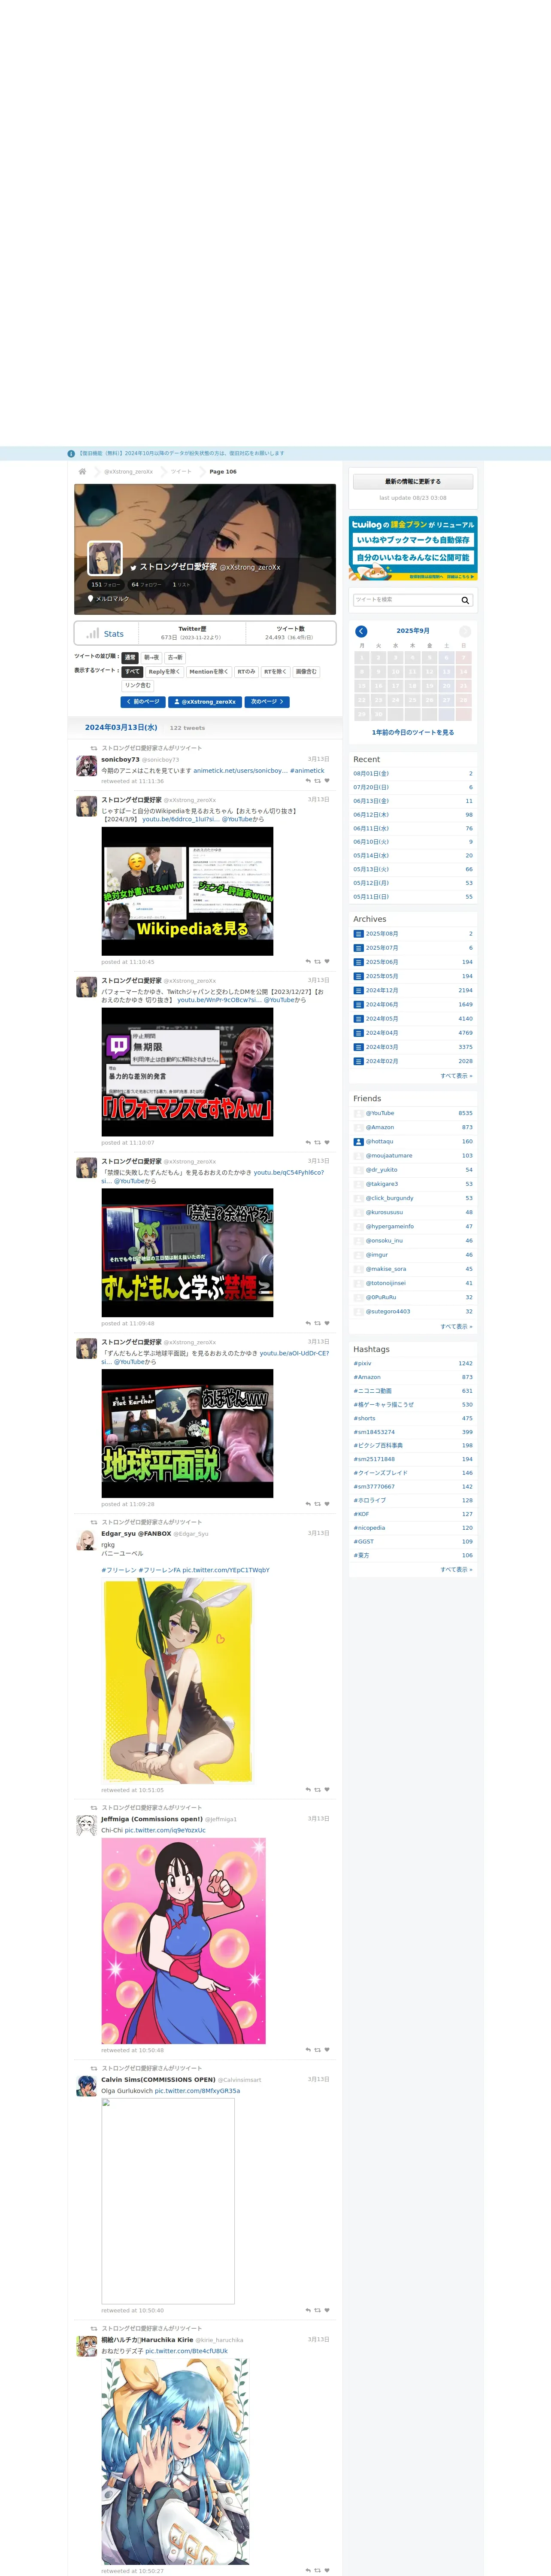The image size is (551, 2576).
Task: Open the Stats bar chart icon
Action: pyautogui.click(x=93, y=633)
